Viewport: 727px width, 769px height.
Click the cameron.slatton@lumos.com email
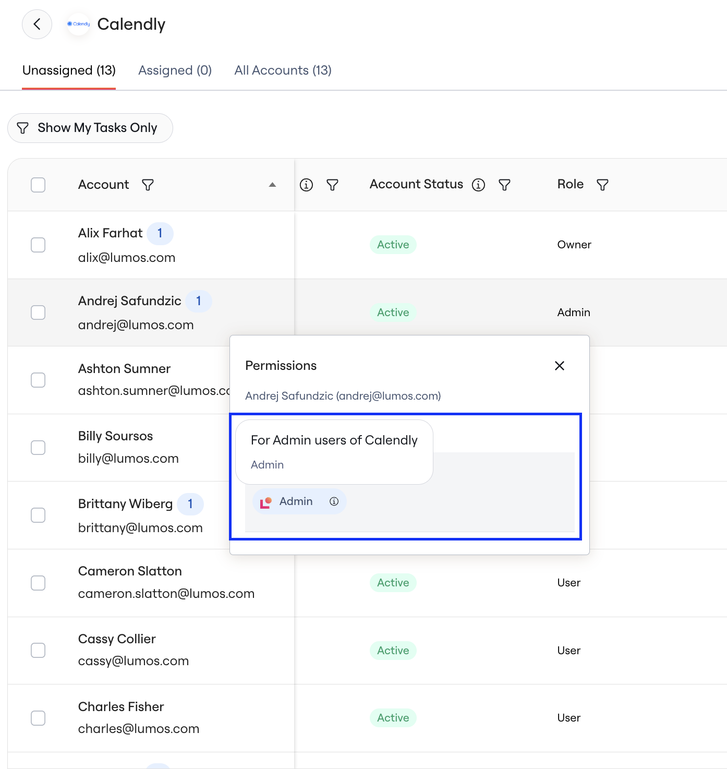[166, 594]
